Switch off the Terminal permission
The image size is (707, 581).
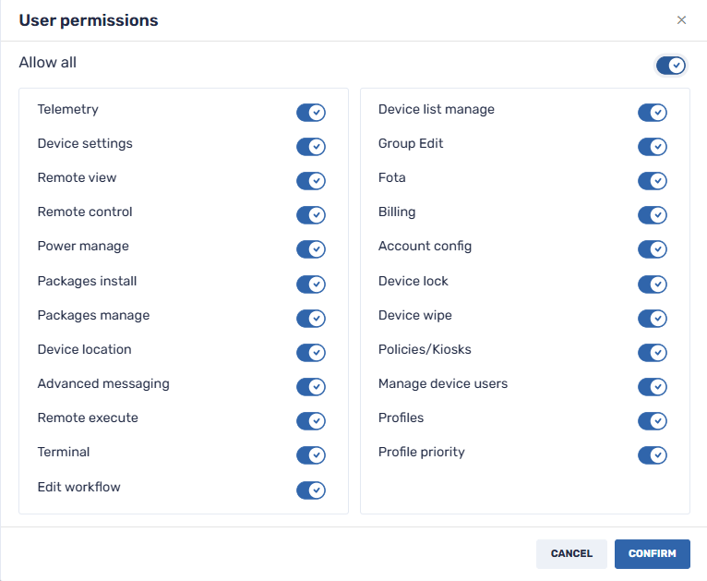pyautogui.click(x=311, y=455)
